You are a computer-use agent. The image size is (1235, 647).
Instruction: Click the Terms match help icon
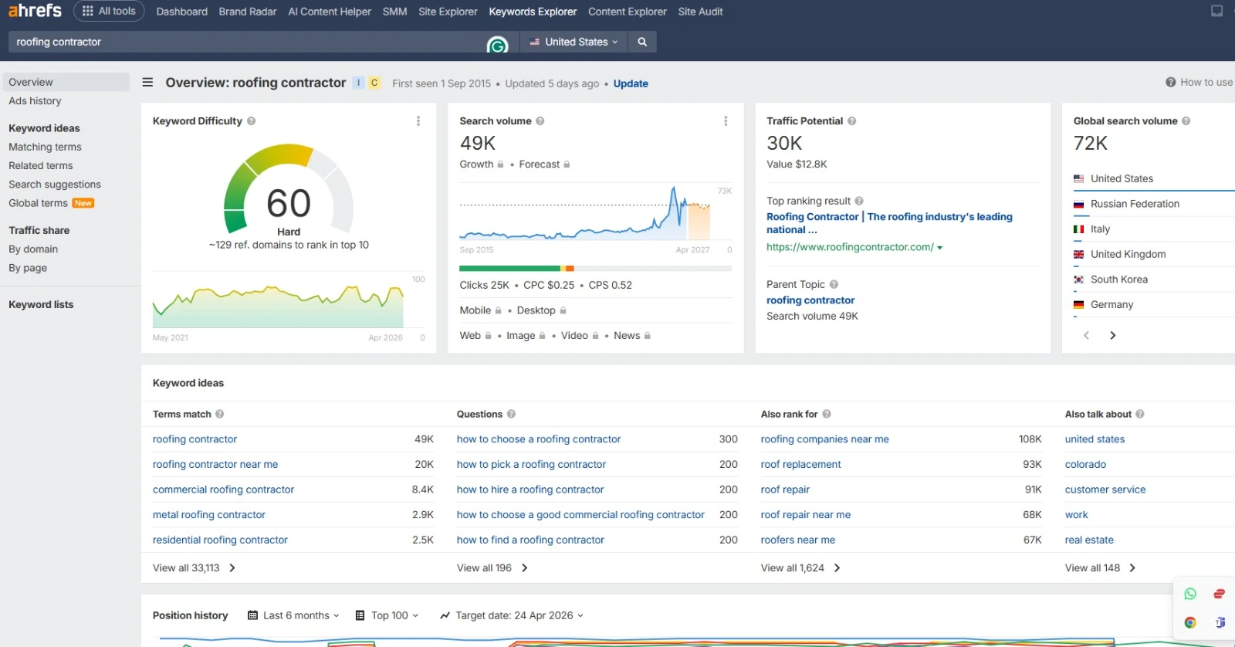[220, 414]
